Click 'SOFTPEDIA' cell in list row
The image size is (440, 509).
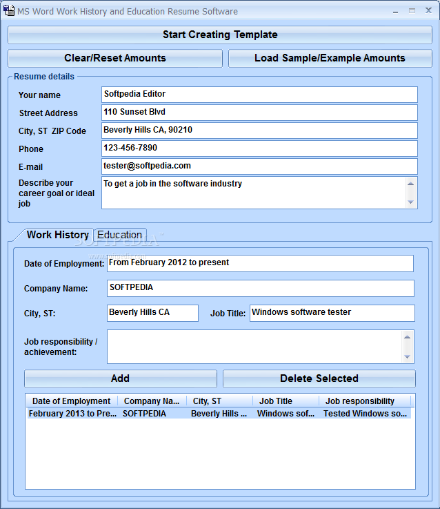[x=144, y=414]
